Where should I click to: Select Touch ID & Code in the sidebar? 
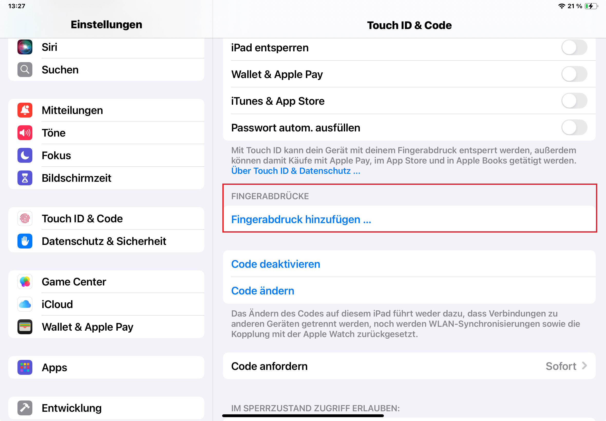tap(82, 218)
